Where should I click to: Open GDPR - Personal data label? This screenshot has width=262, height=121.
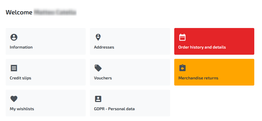click(114, 109)
